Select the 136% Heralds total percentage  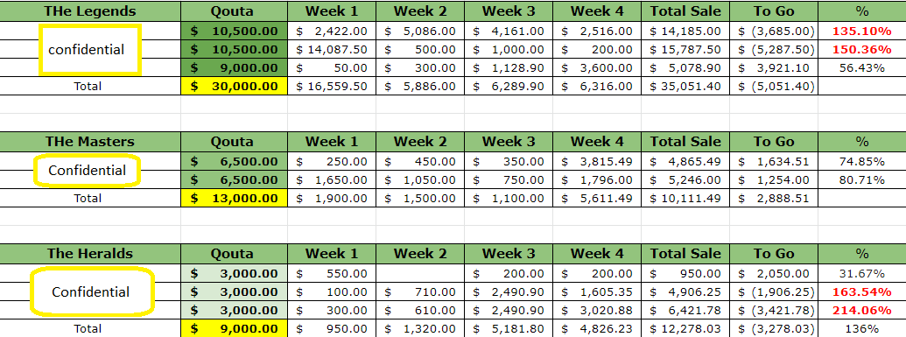(862, 329)
